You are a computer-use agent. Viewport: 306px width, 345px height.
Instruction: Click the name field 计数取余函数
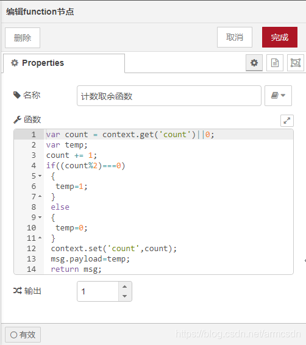[x=169, y=96]
